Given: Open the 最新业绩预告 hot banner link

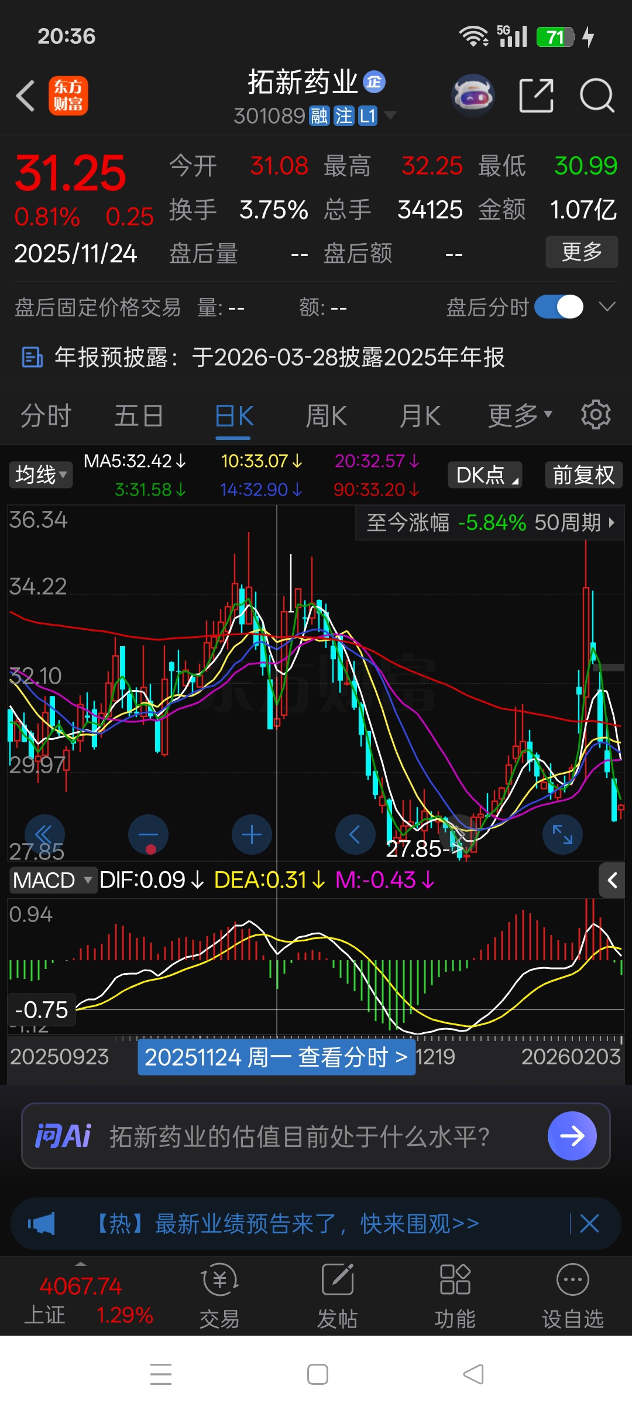Looking at the screenshot, I should [287, 1223].
